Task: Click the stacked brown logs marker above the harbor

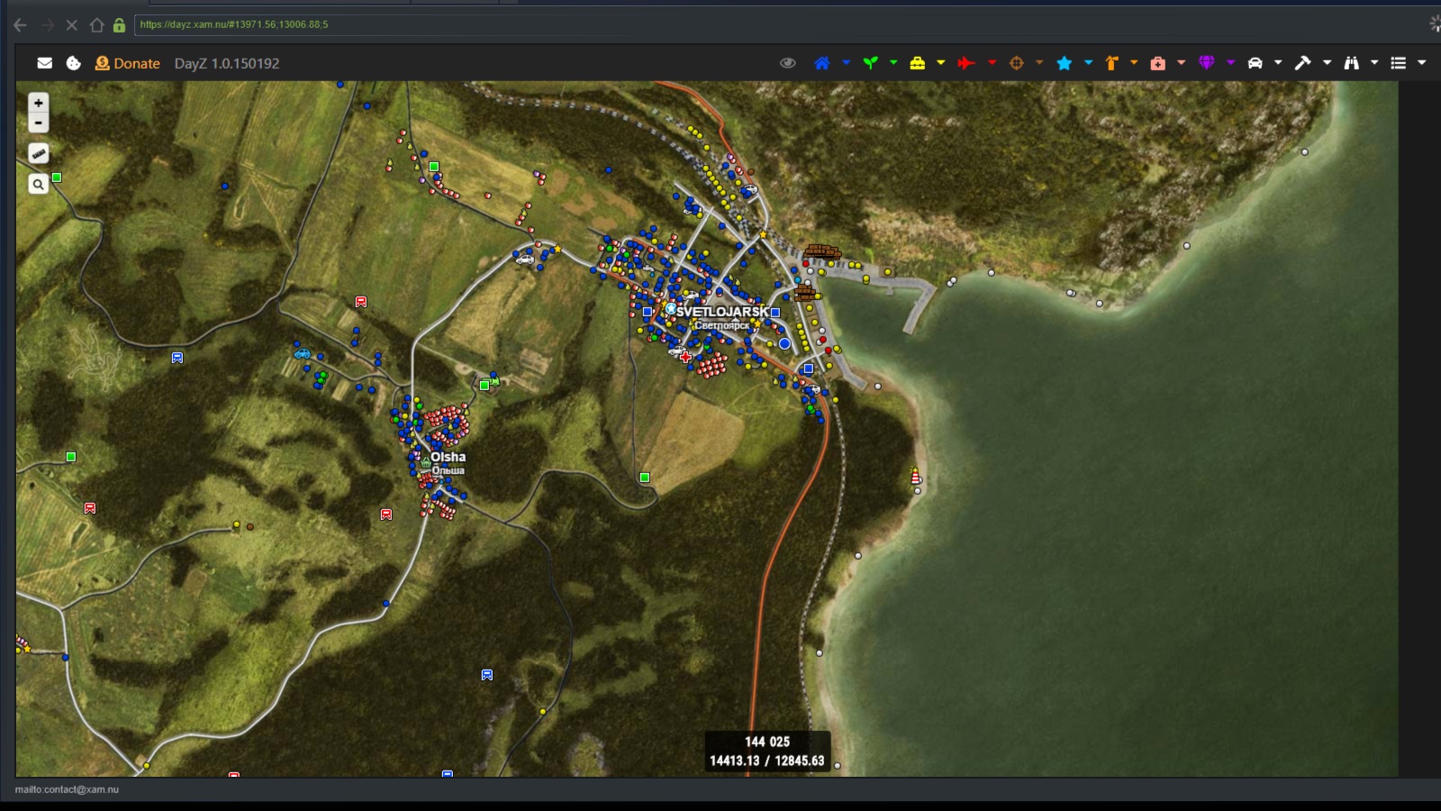Action: pyautogui.click(x=821, y=252)
